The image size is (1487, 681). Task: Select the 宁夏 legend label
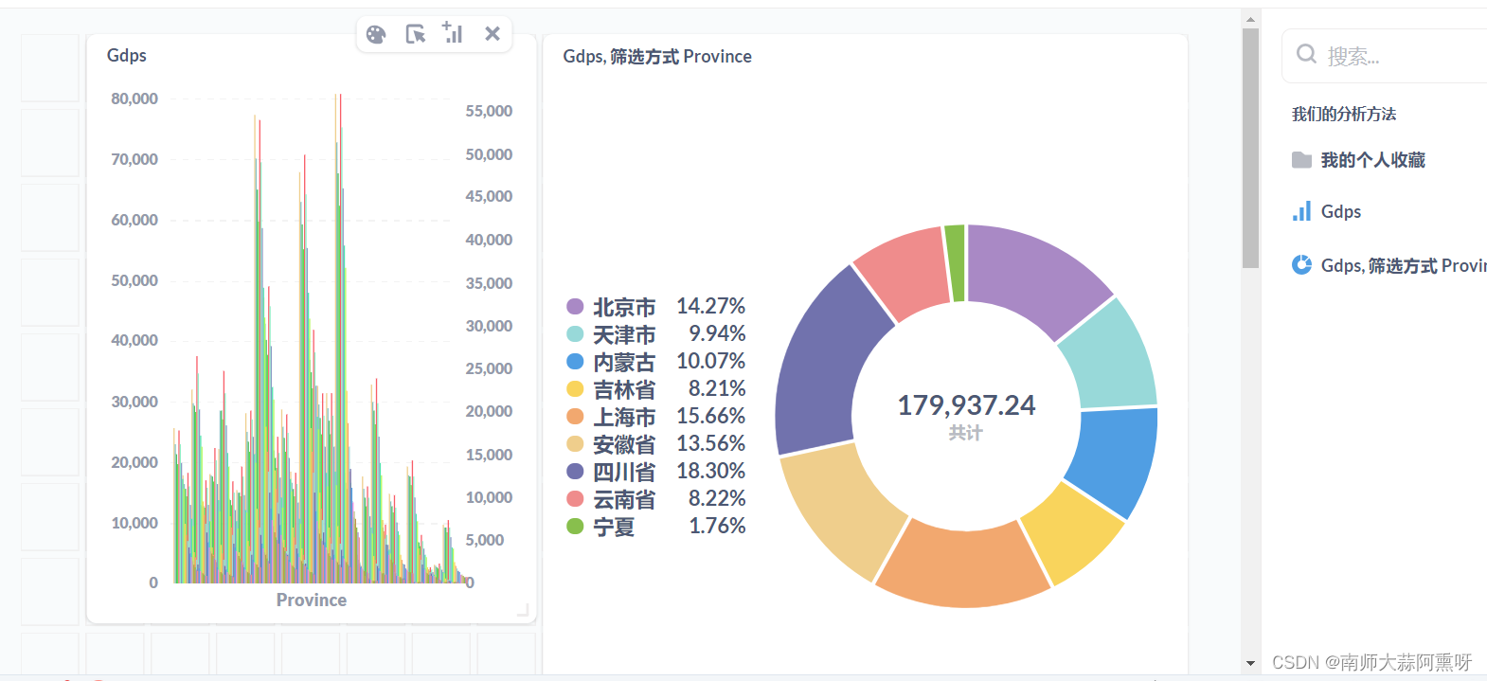(614, 527)
